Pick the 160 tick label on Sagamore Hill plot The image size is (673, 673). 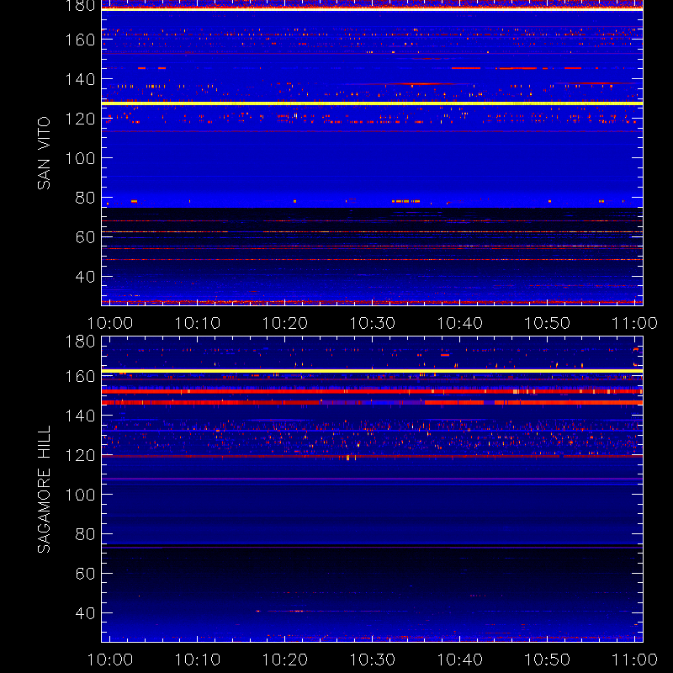80,376
